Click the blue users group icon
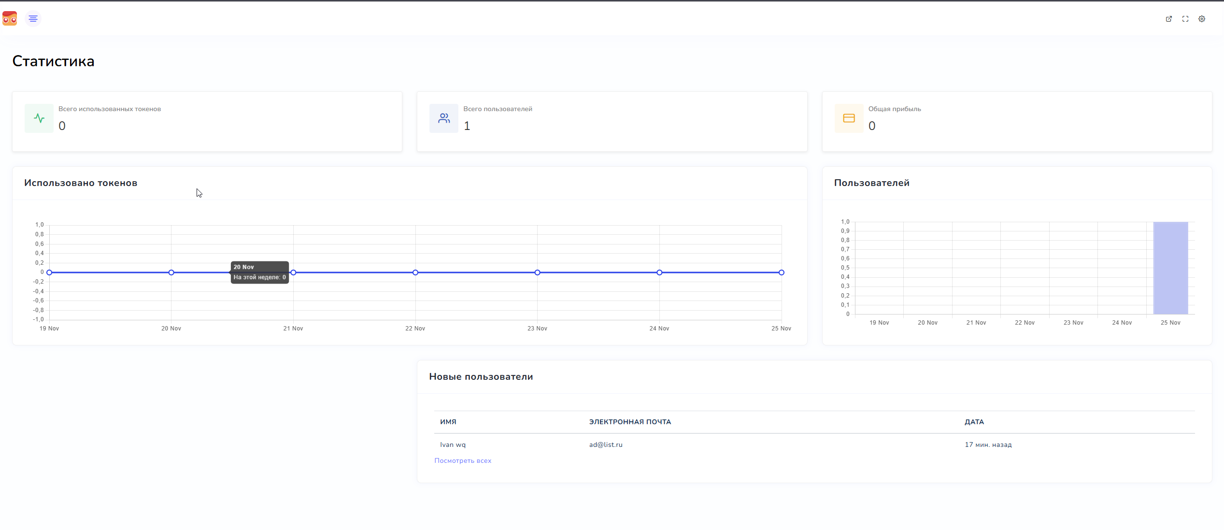Image resolution: width=1224 pixels, height=530 pixels. point(443,118)
